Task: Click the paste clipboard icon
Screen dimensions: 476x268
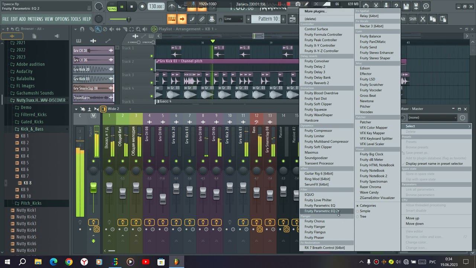Action: (443, 19)
